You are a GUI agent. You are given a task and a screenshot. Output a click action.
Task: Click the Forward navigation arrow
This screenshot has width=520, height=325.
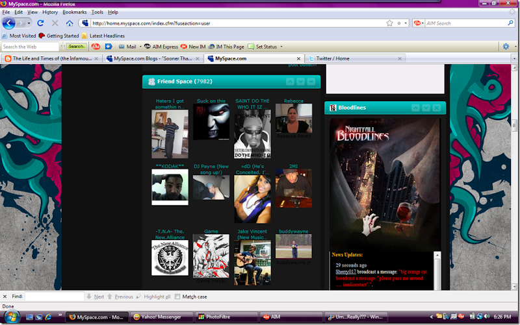(x=21, y=23)
